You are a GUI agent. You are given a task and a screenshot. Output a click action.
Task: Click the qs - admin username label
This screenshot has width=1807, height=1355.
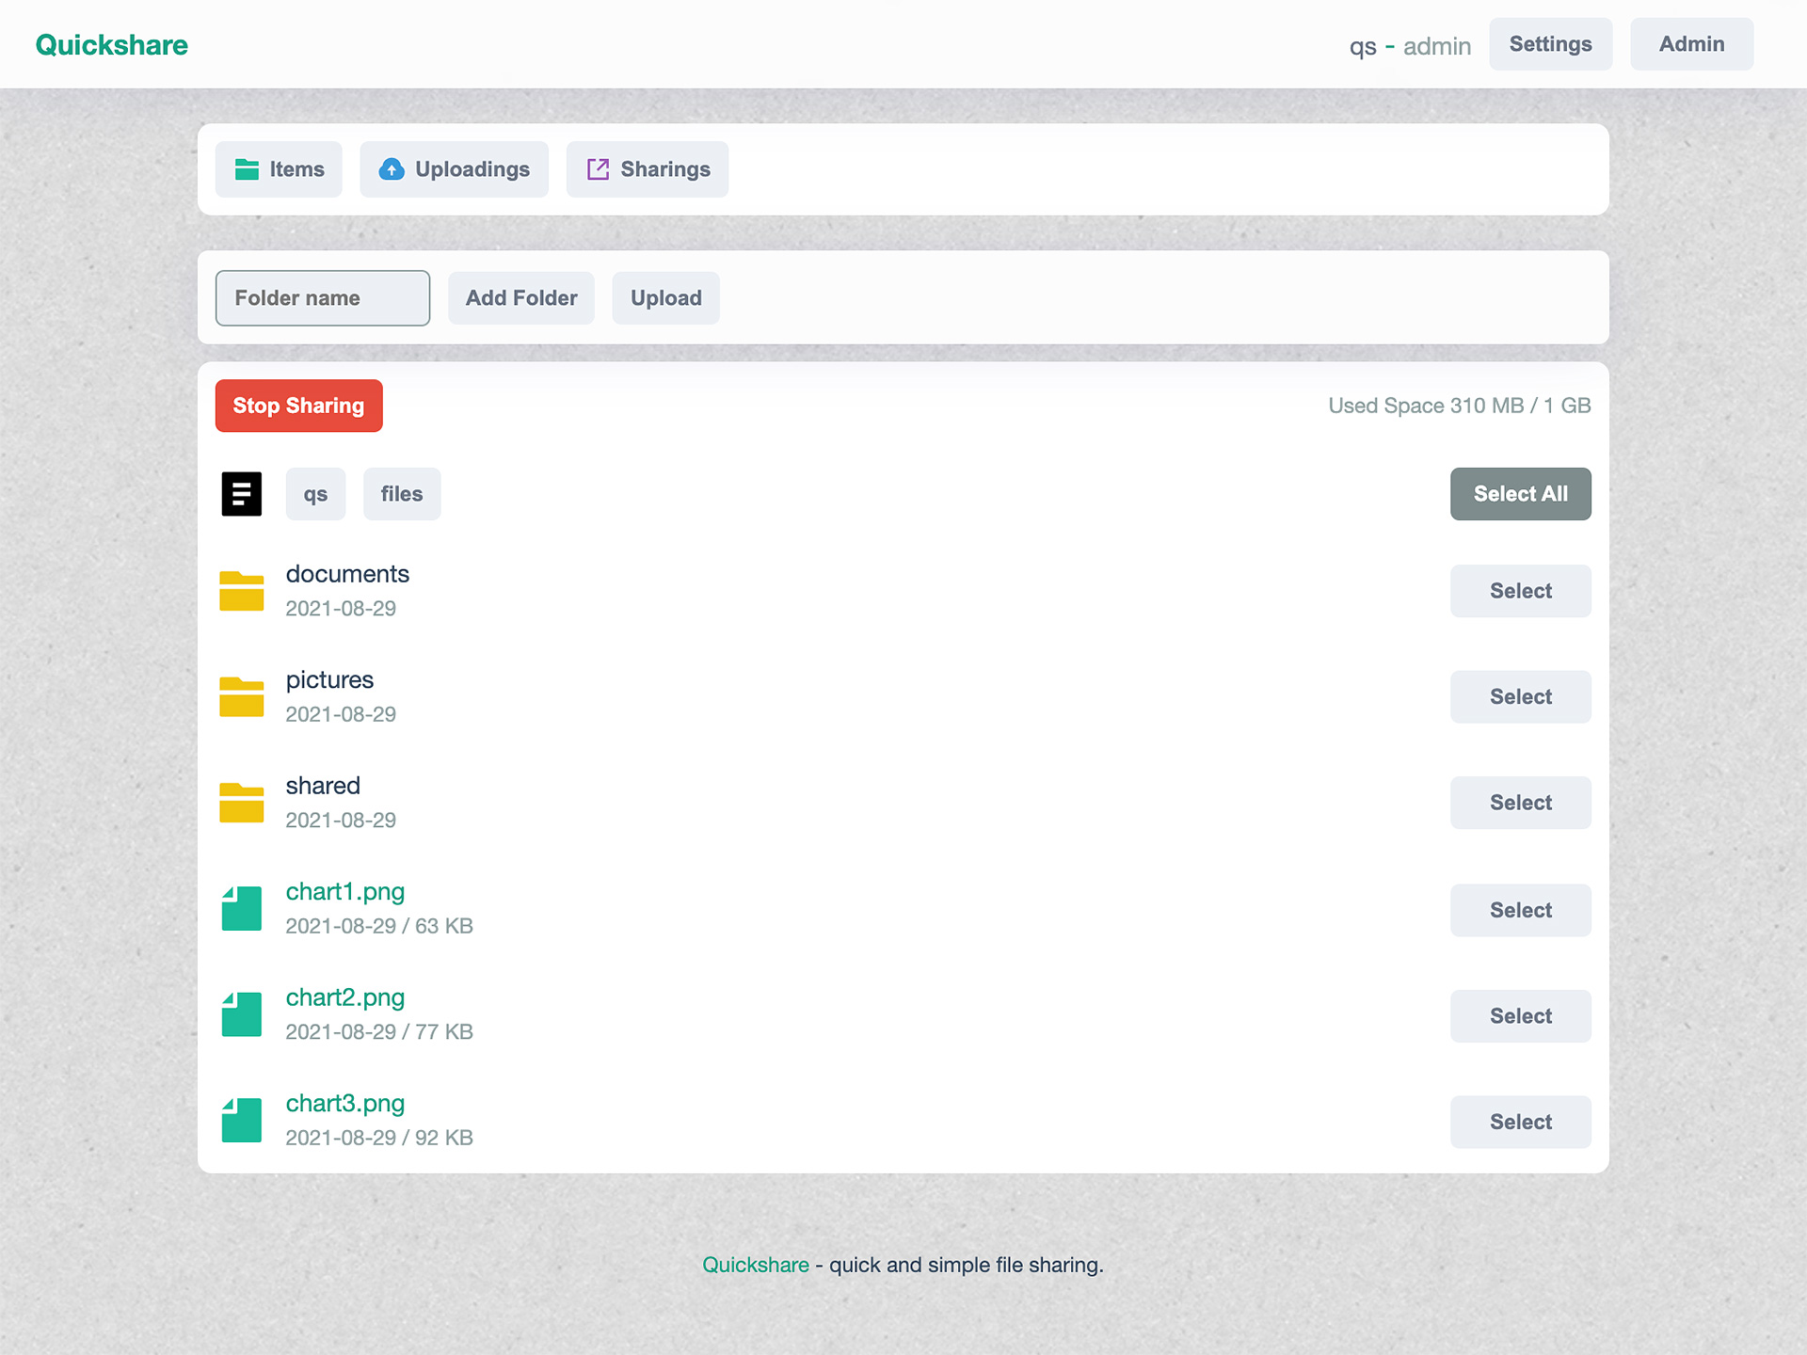coord(1410,46)
